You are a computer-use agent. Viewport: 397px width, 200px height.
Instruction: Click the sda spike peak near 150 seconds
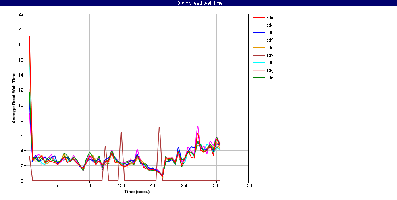click(x=121, y=133)
